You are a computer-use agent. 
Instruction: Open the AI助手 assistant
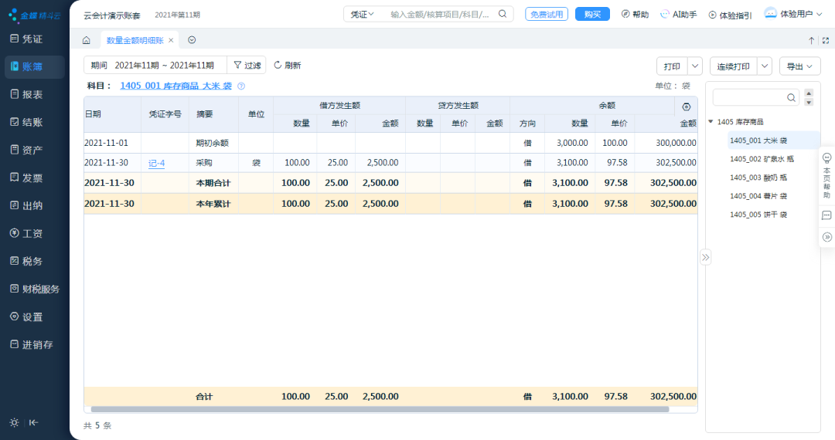tap(679, 15)
